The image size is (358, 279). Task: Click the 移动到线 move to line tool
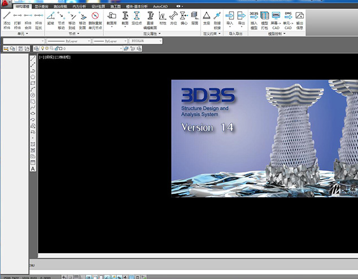(72, 20)
